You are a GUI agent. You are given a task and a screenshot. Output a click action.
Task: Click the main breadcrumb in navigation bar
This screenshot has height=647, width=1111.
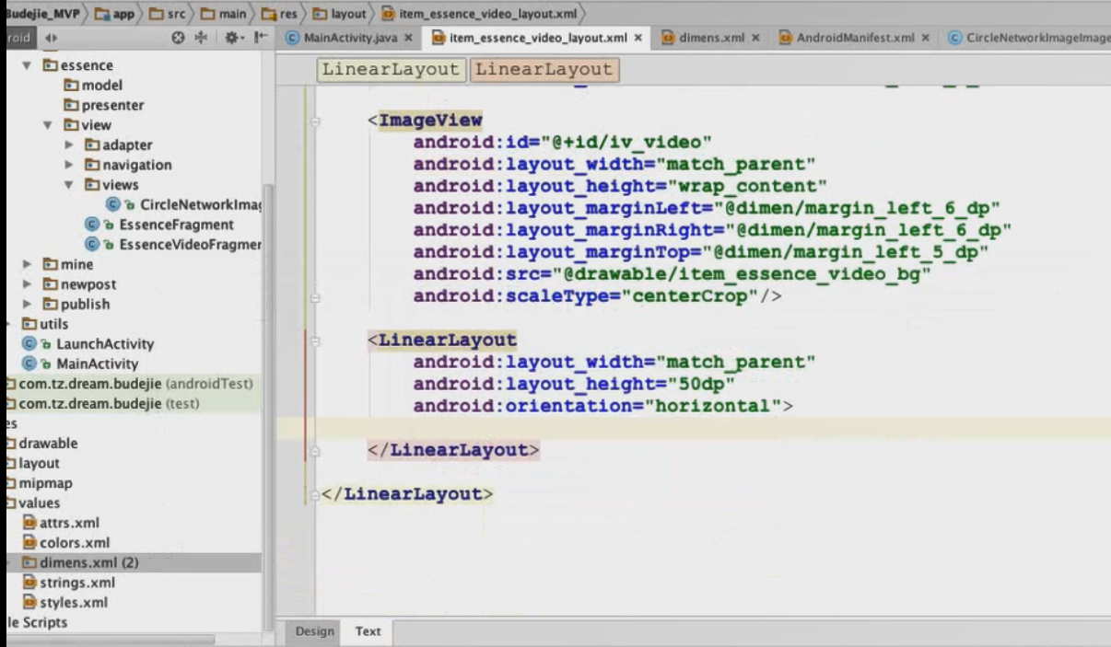(224, 14)
